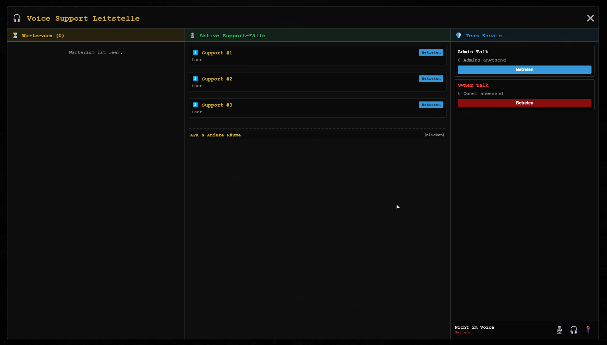Mute microphone using the bottom mic icon

point(559,330)
